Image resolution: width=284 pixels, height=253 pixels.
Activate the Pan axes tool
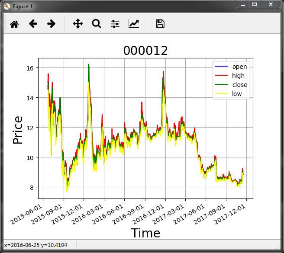coord(78,24)
